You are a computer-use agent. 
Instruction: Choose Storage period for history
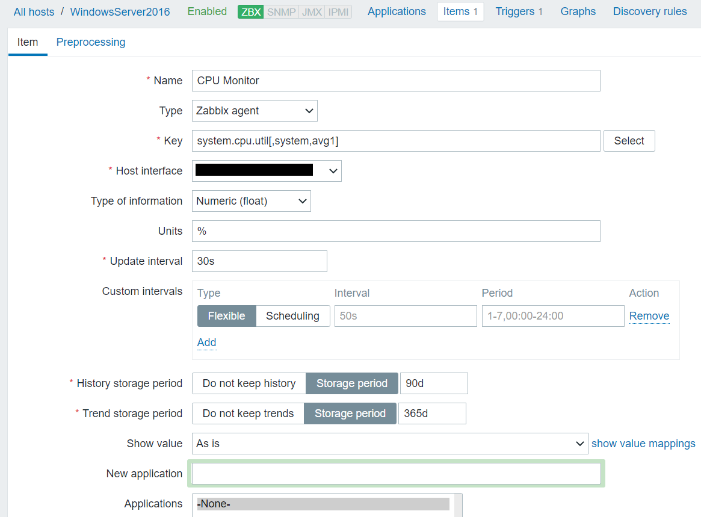(x=352, y=383)
